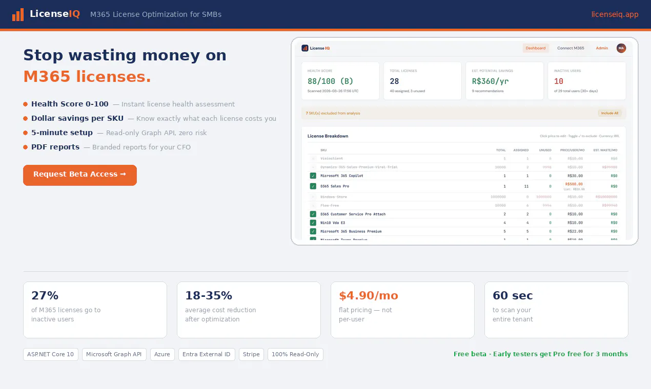Edit the R$30.00 price for Microsoft 365 Copilot

pyautogui.click(x=575, y=176)
